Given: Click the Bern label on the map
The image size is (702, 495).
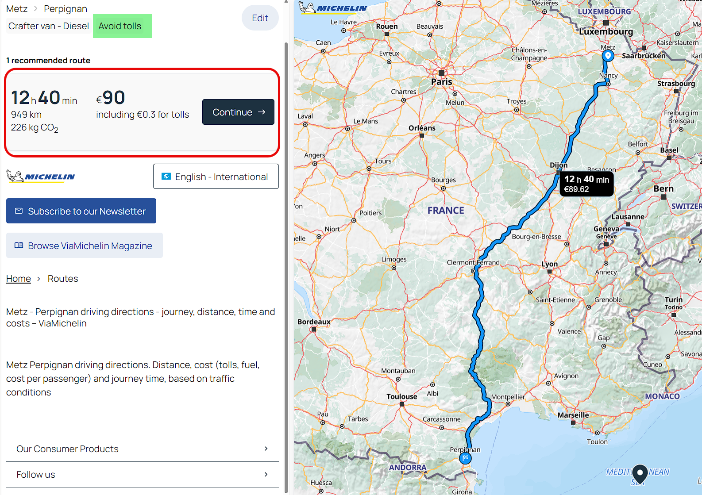Looking at the screenshot, I should [663, 189].
